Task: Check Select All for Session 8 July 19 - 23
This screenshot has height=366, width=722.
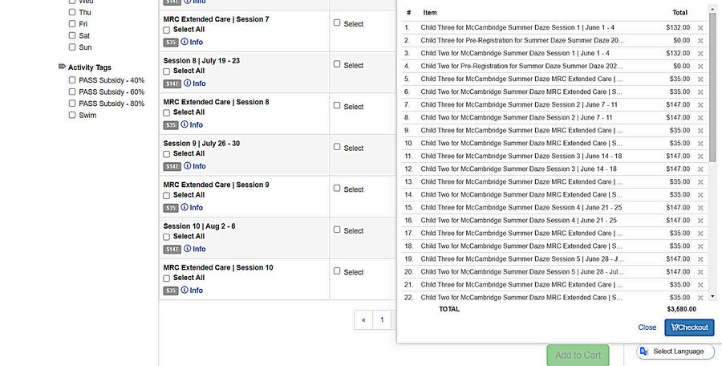Action: [x=166, y=71]
